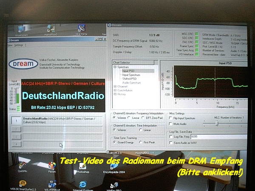Screen dimensions: 255x191
Task: Launch Internet Explorer from the desktop
Action: (x=83, y=186)
